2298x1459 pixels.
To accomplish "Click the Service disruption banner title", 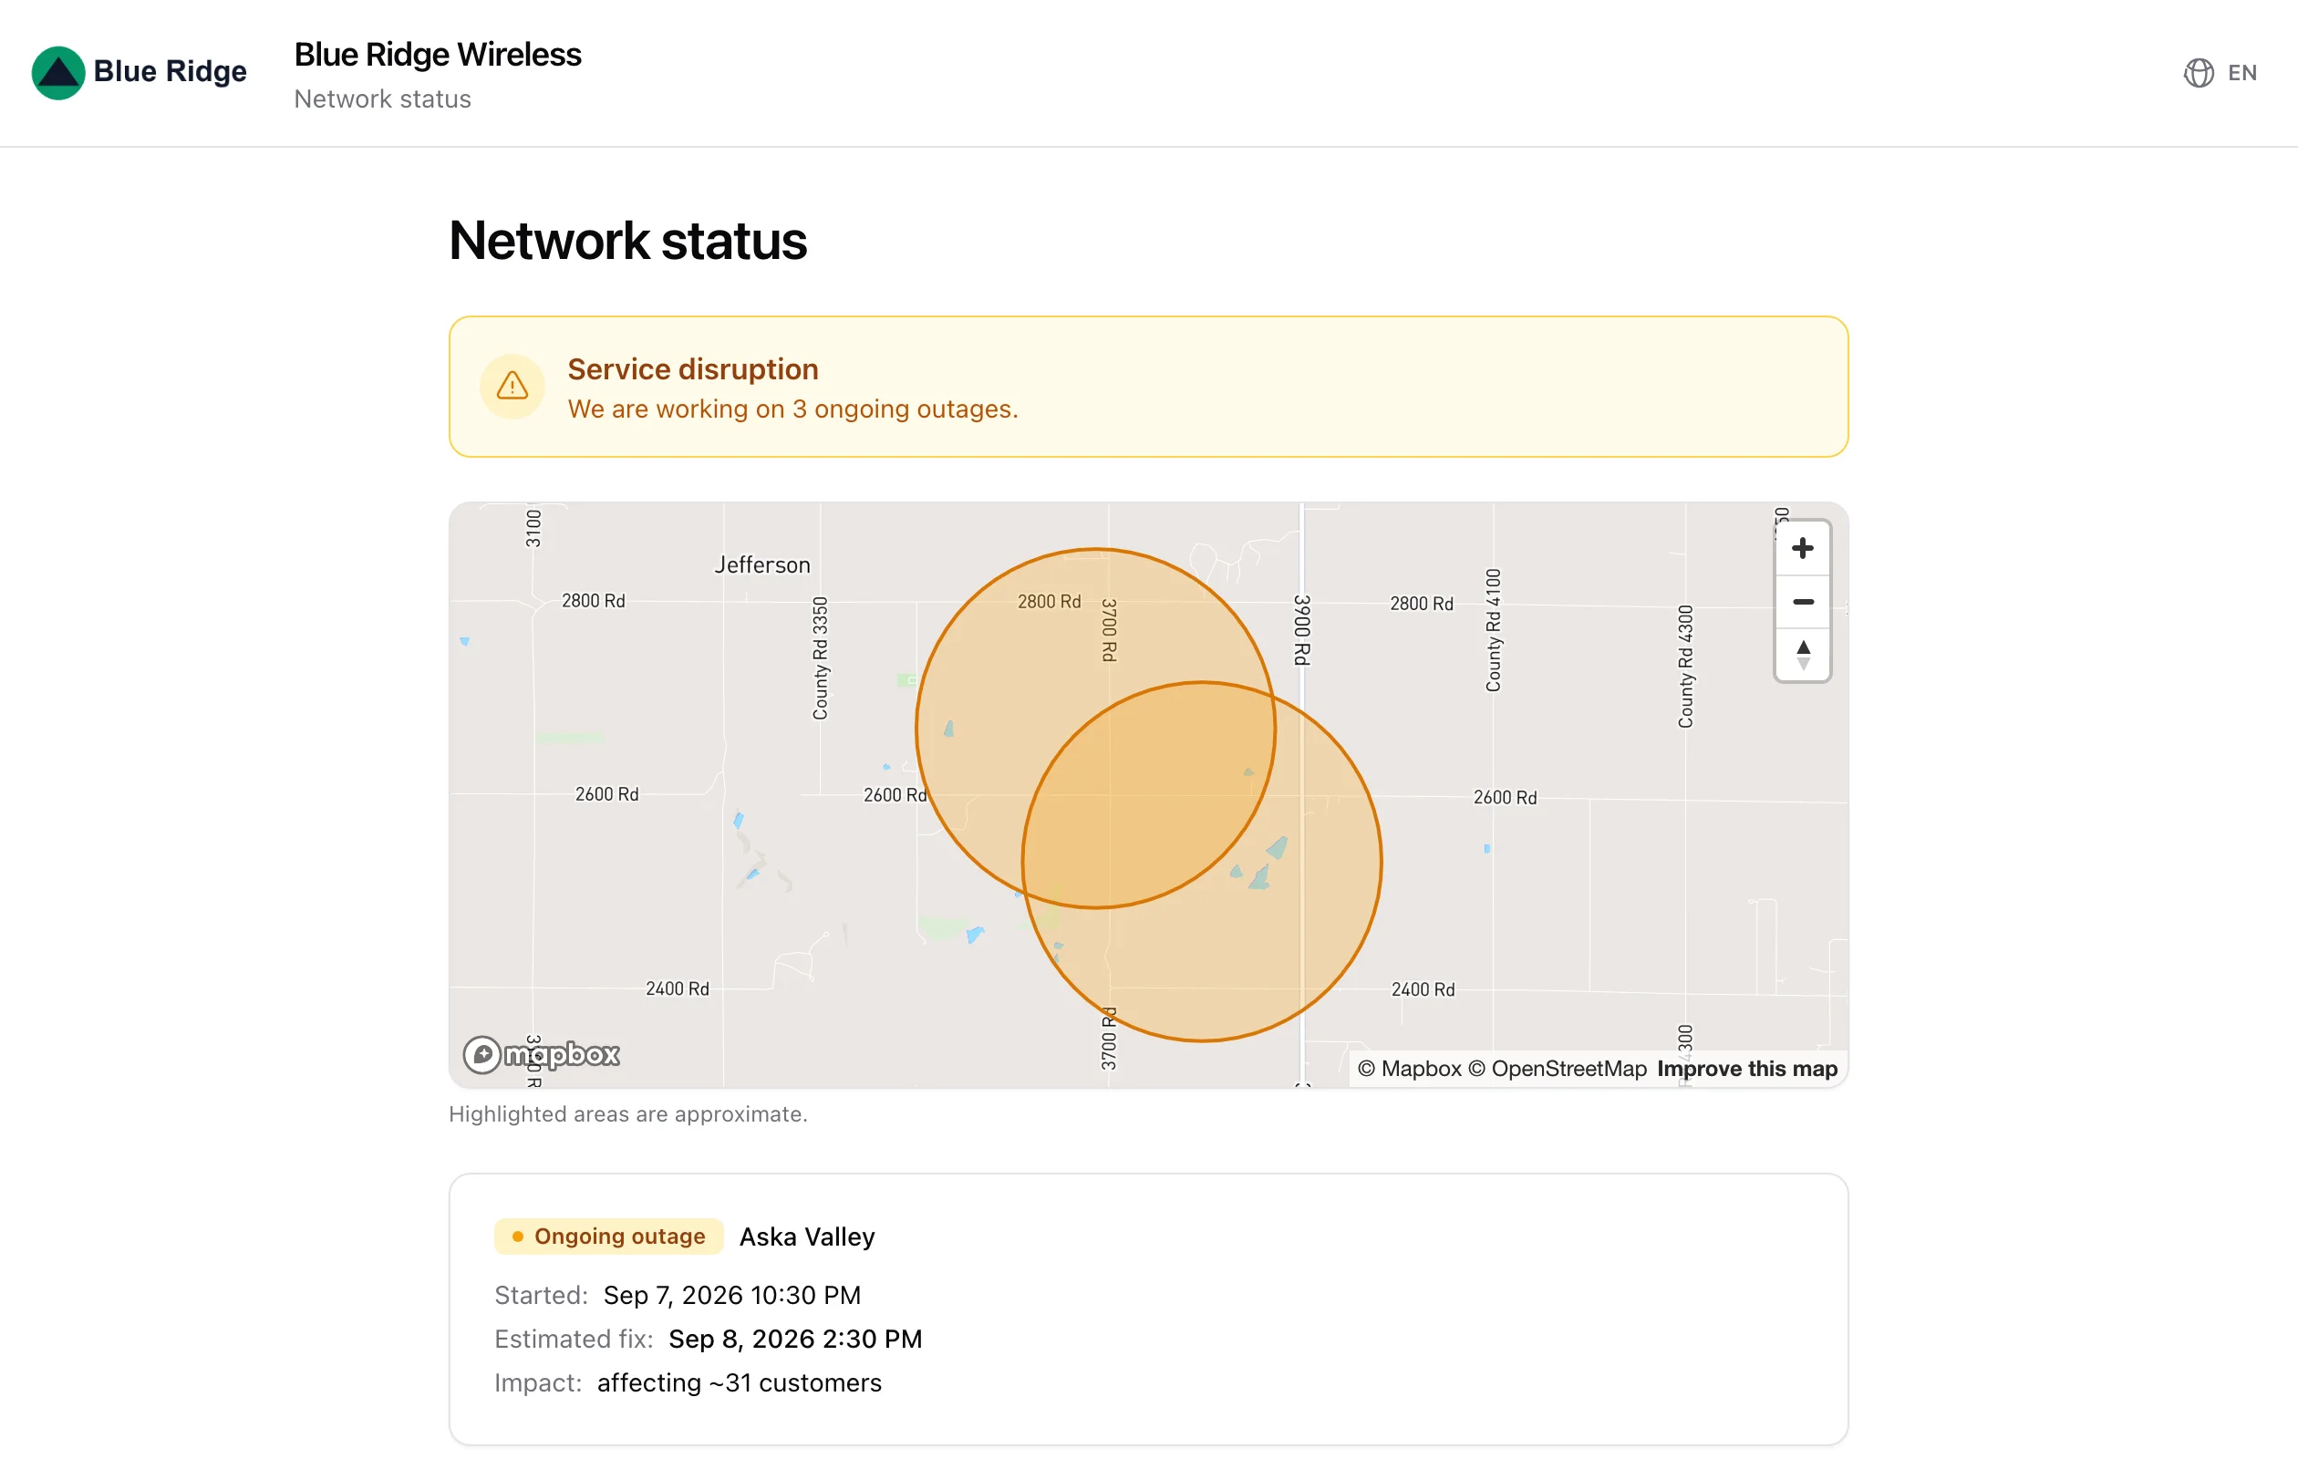I will coord(693,369).
